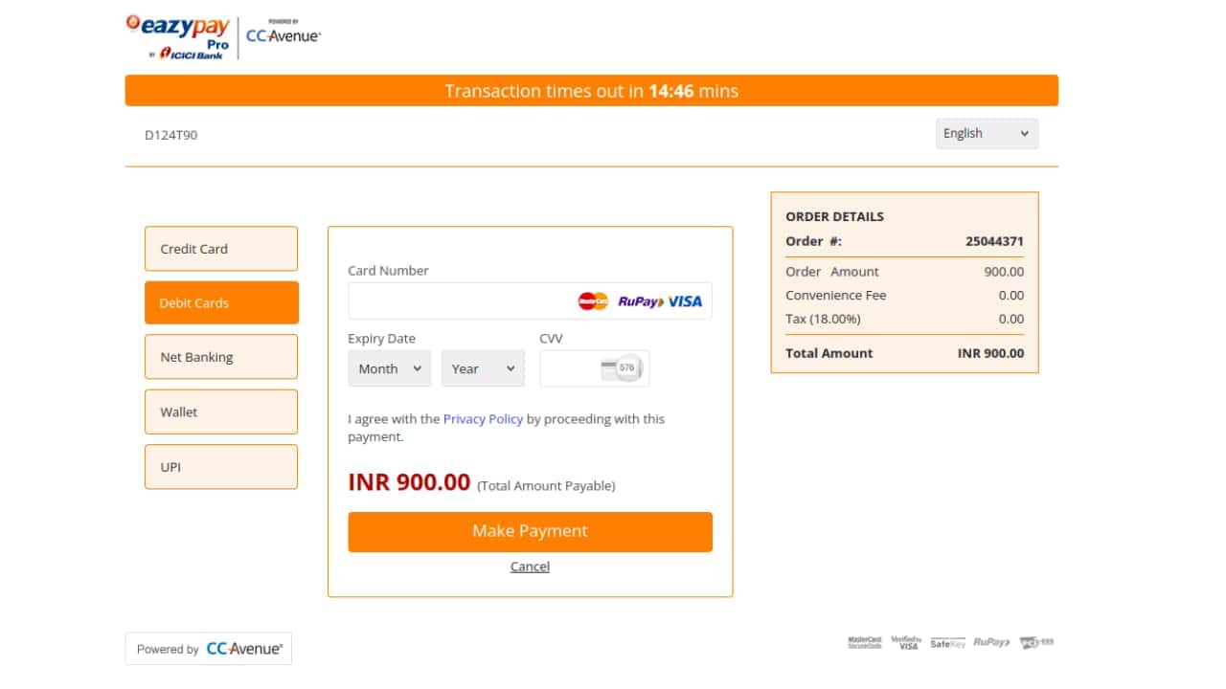The height and width of the screenshot is (689, 1226).
Task: Open the expiry Year dropdown
Action: 483,368
